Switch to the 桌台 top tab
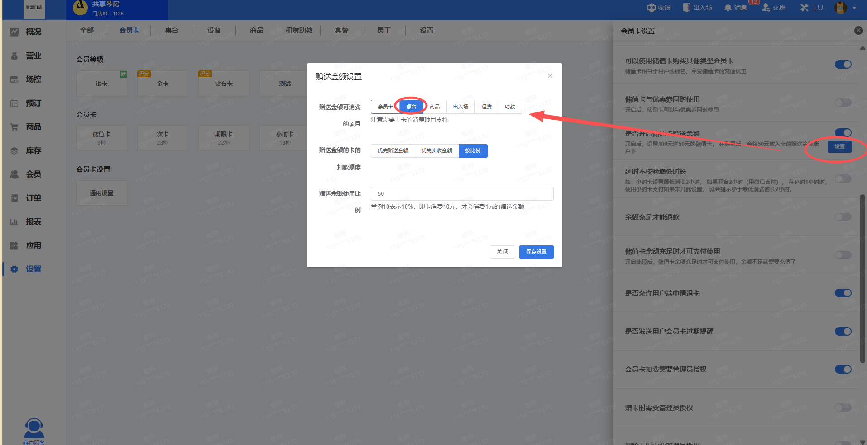This screenshot has width=867, height=445. [x=172, y=30]
